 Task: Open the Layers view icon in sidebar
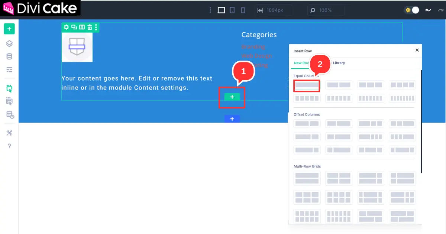tap(9, 44)
